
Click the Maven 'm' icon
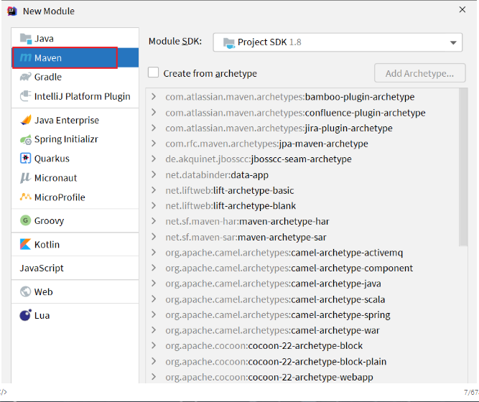[26, 57]
